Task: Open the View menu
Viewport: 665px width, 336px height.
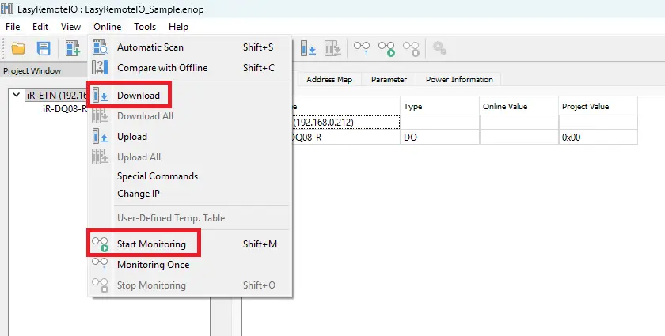Action: [x=70, y=27]
